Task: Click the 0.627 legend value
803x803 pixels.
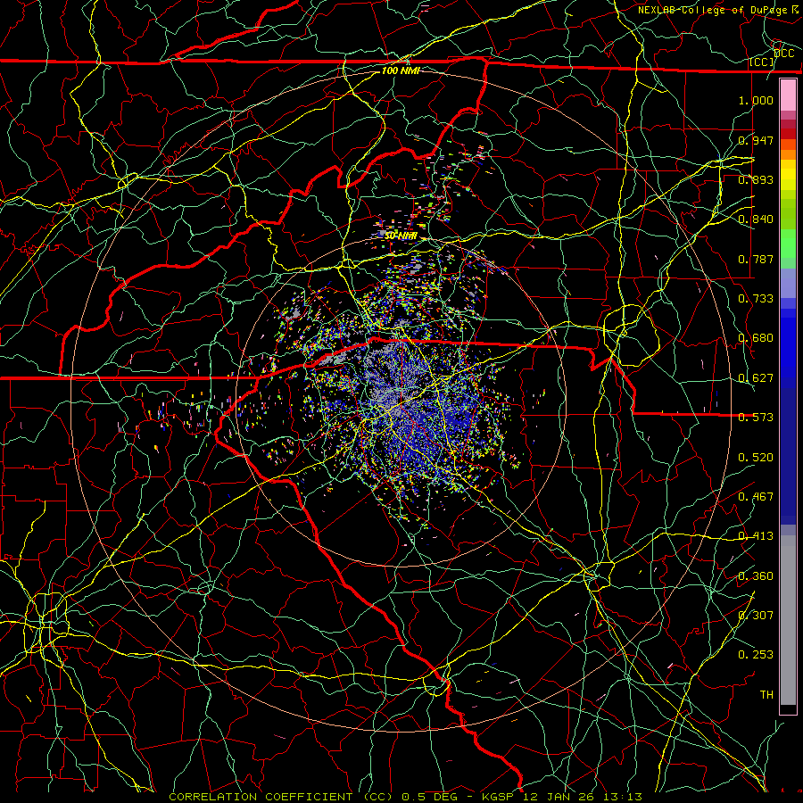Action: click(x=756, y=378)
